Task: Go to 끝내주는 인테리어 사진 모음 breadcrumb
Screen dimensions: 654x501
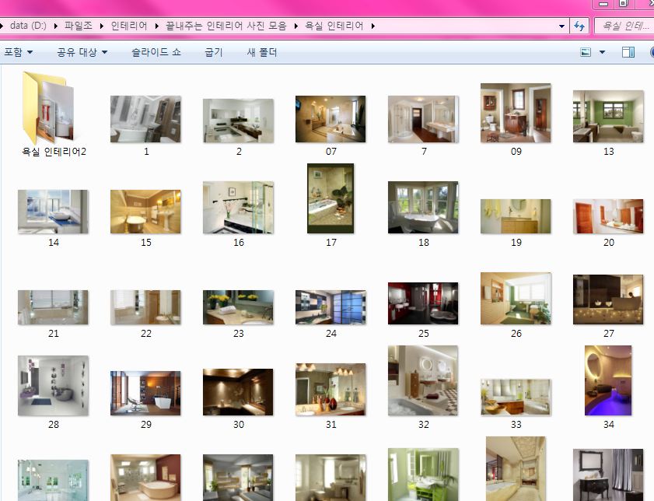Action: (x=226, y=26)
